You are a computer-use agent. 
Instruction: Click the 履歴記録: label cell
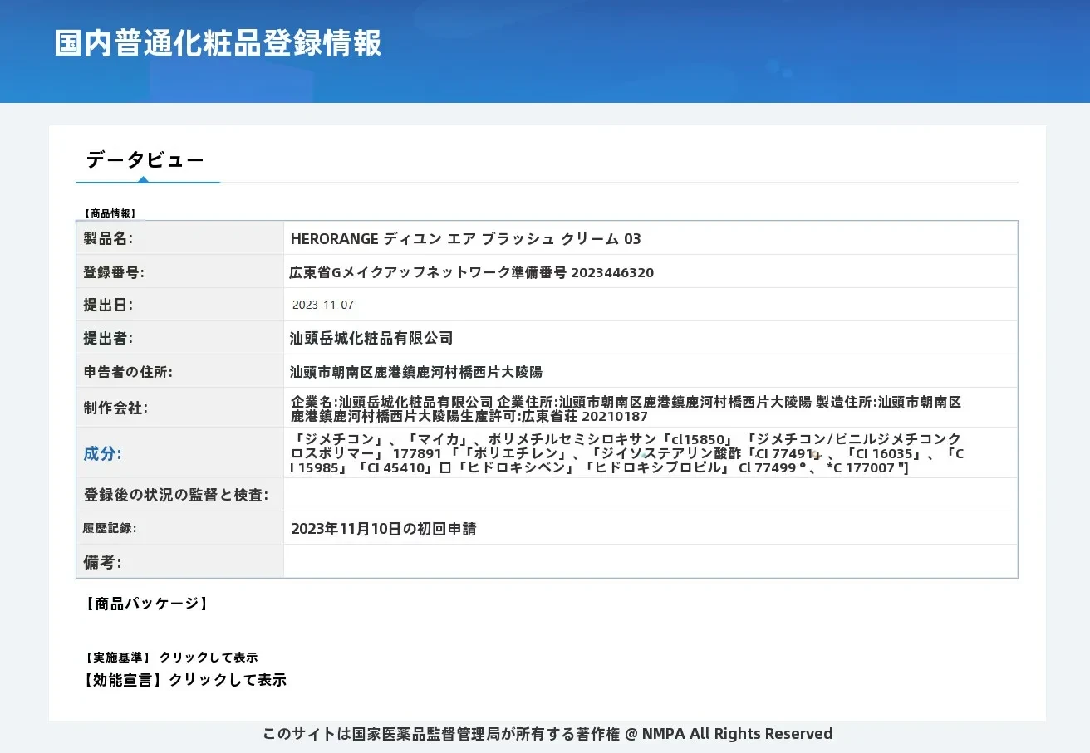click(180, 528)
